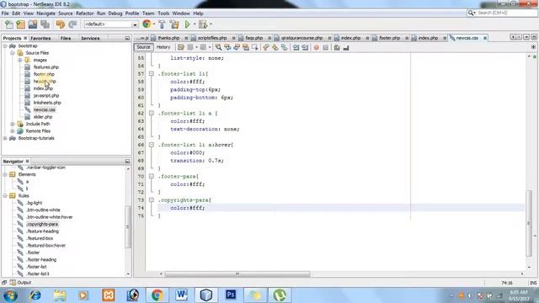Expand the images folder

(x=19, y=60)
